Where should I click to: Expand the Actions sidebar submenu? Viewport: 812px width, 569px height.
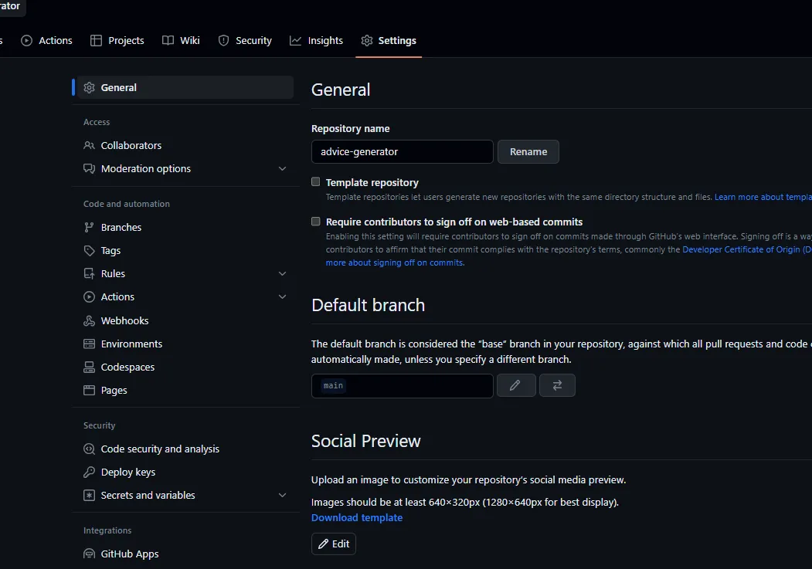[282, 296]
